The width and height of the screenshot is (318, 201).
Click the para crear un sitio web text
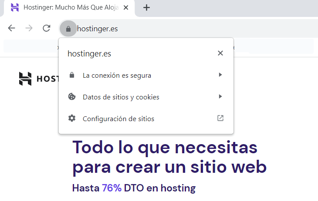(x=169, y=167)
